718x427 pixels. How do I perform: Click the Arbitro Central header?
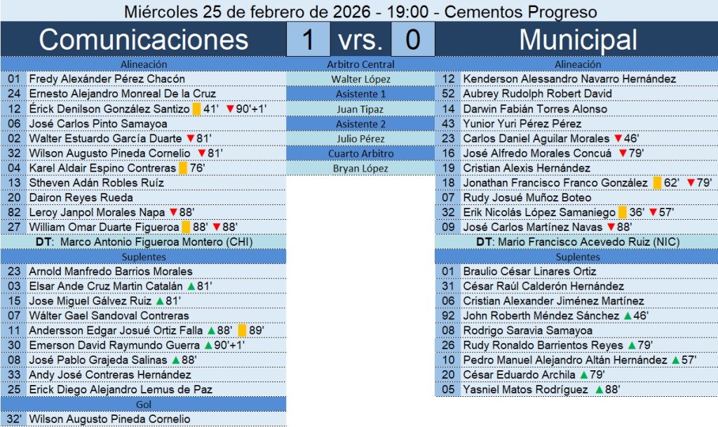tap(360, 64)
